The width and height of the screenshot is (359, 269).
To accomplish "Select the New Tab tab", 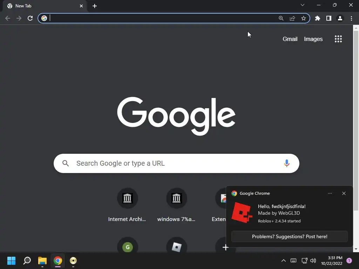I will coord(45,6).
